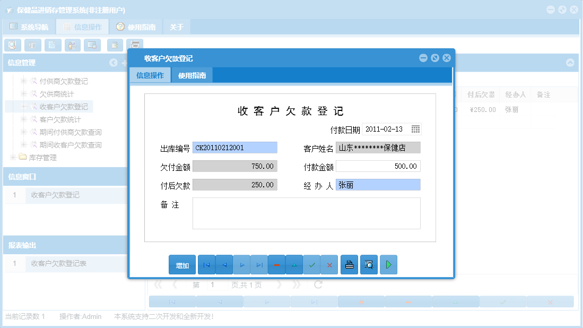Click inside the 备注 remarks field

point(307,212)
